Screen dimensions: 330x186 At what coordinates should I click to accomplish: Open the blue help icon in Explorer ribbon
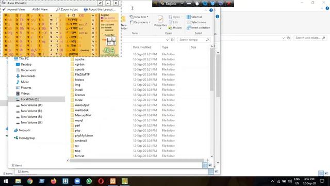(x=211, y=10)
